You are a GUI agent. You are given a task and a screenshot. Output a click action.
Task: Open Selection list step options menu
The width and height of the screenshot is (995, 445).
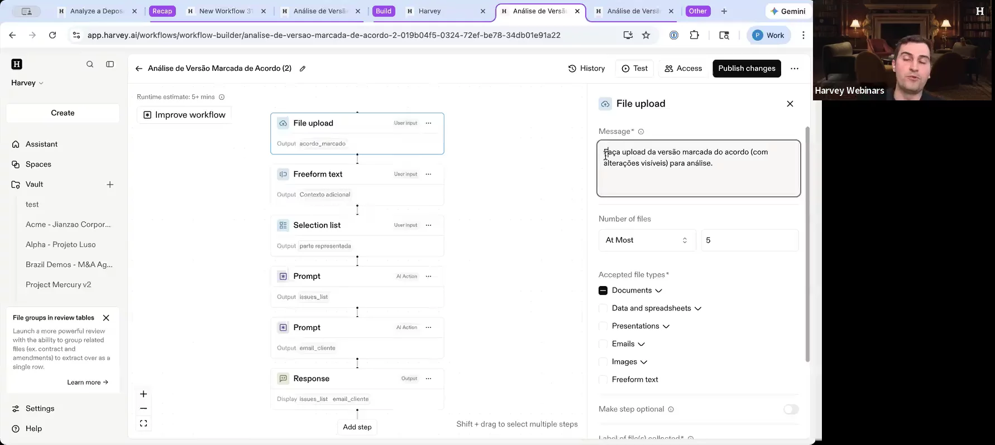428,225
